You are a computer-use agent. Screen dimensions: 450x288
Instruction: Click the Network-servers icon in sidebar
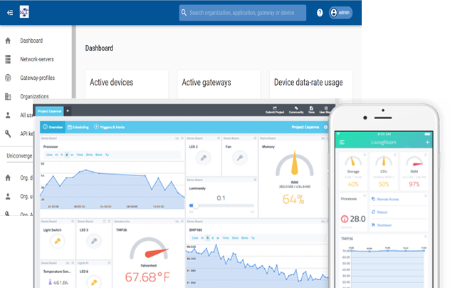pyautogui.click(x=8, y=59)
